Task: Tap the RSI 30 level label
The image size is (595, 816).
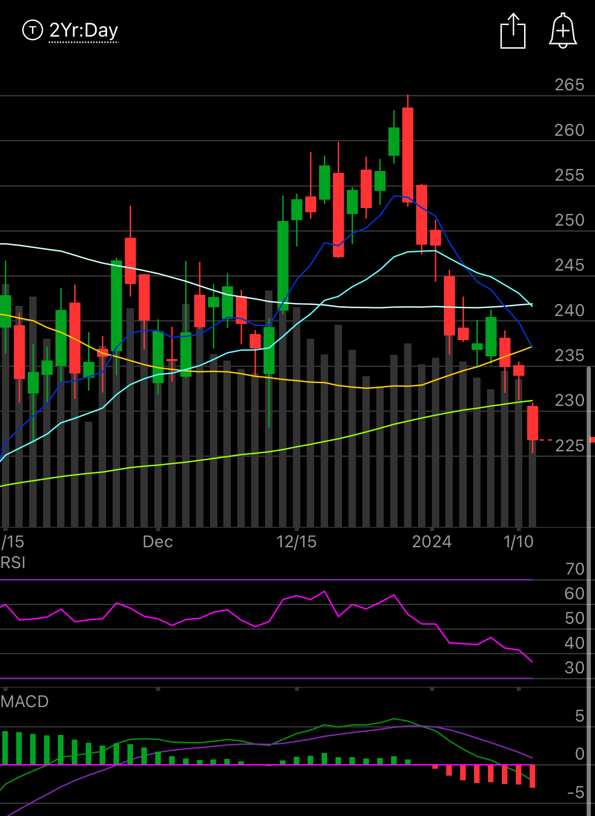Action: click(575, 668)
